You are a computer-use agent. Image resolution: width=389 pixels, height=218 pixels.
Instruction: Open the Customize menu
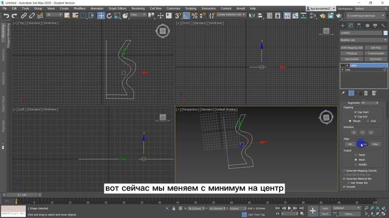point(173,8)
